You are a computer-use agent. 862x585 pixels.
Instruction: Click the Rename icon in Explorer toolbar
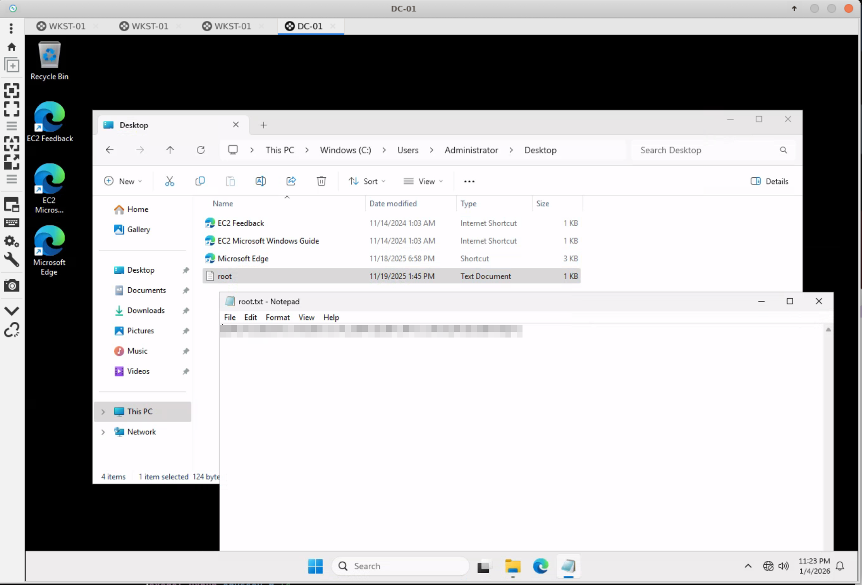tap(261, 181)
